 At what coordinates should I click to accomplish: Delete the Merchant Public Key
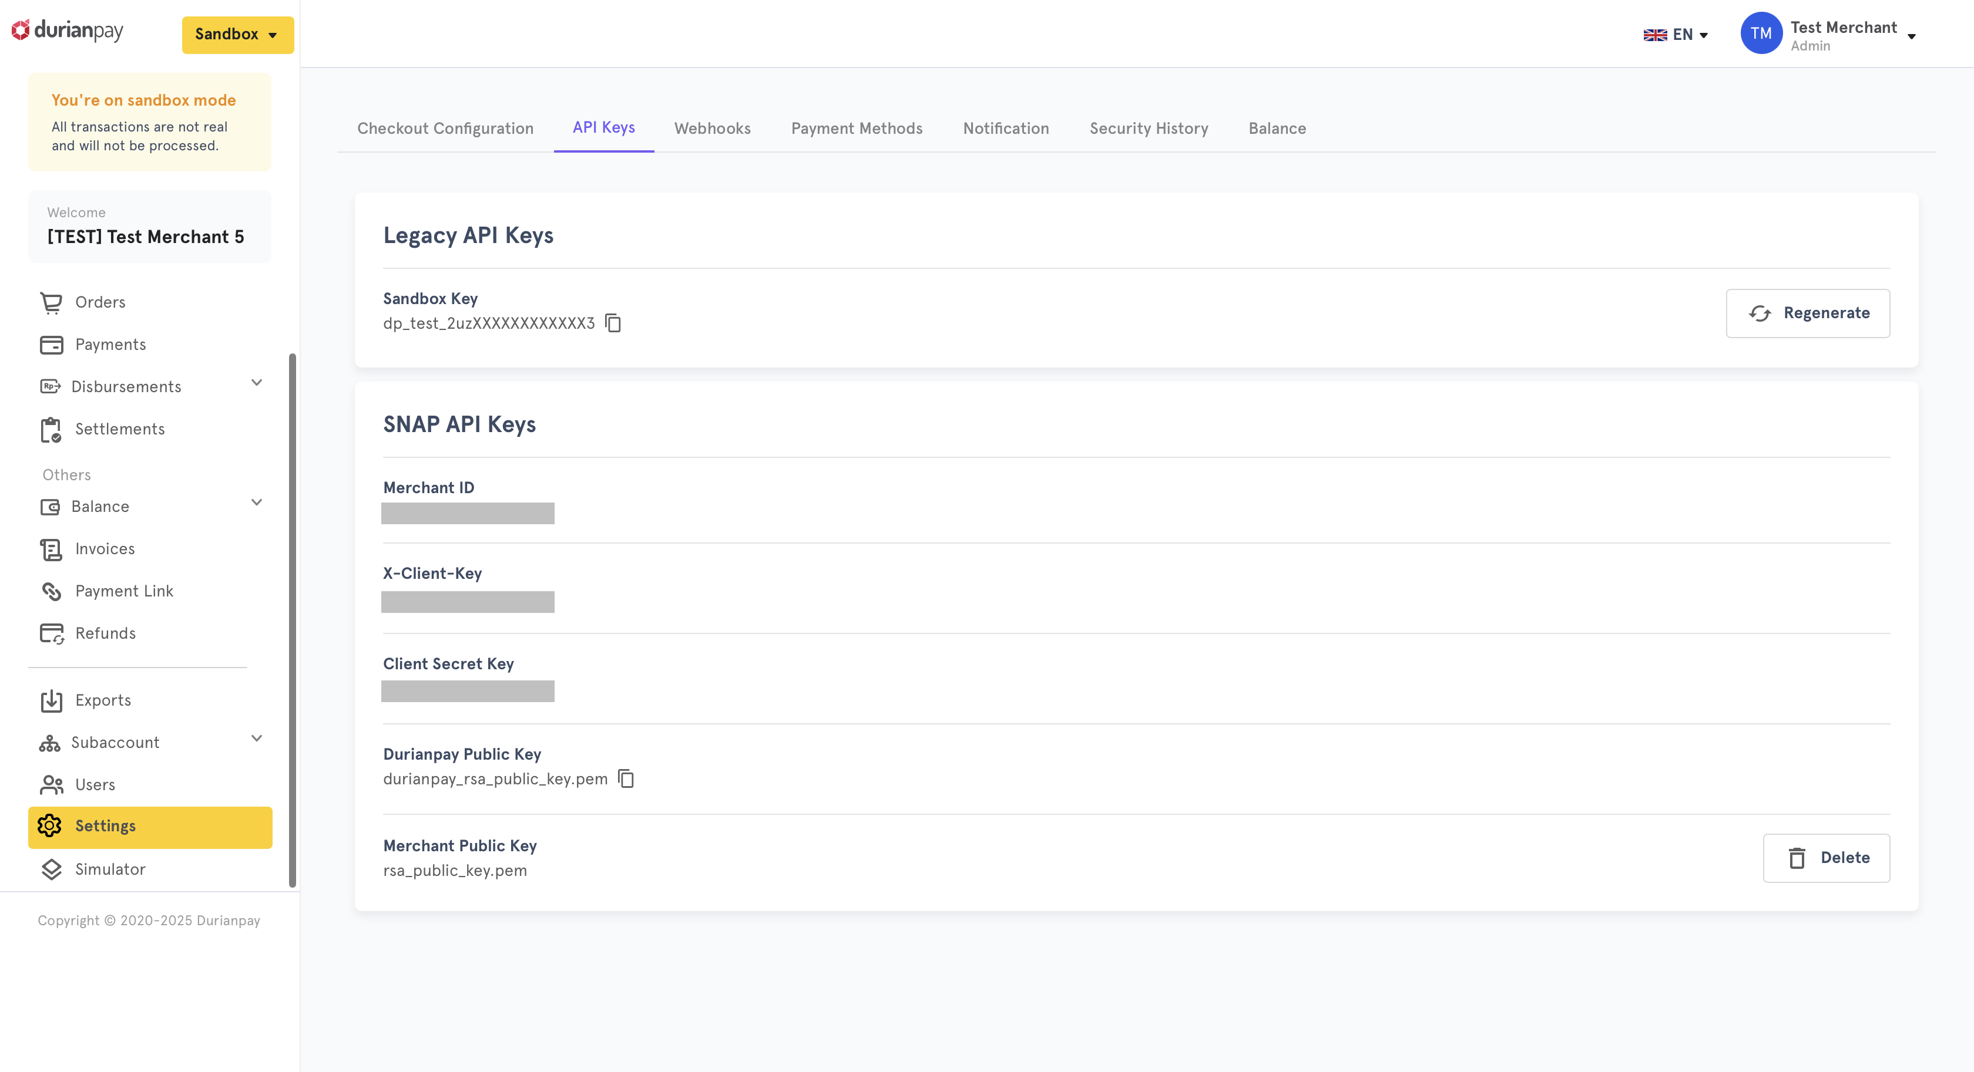coord(1826,858)
